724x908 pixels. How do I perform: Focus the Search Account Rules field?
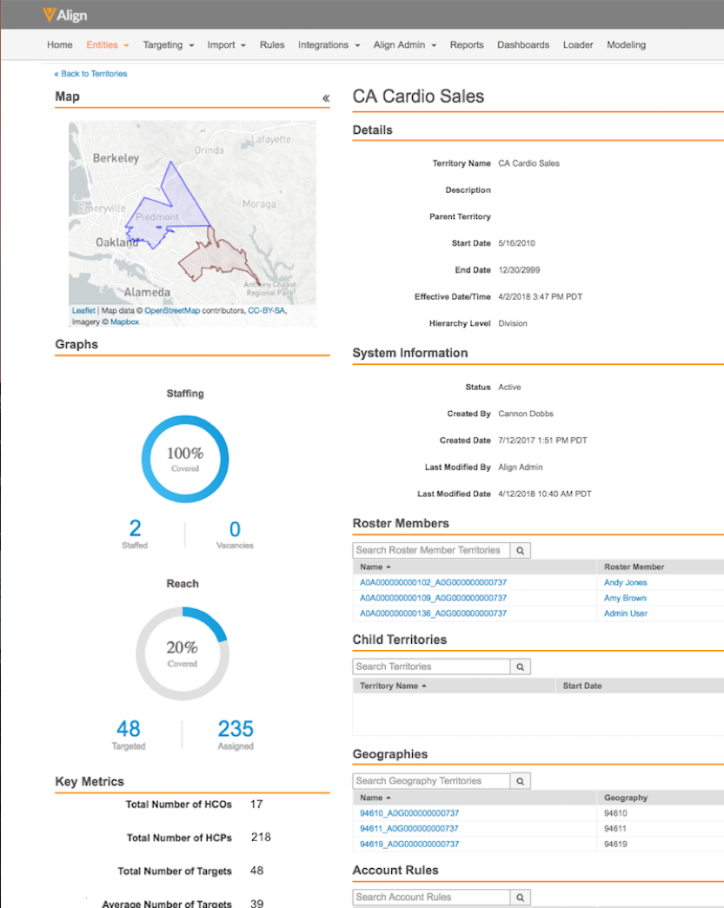click(x=431, y=898)
